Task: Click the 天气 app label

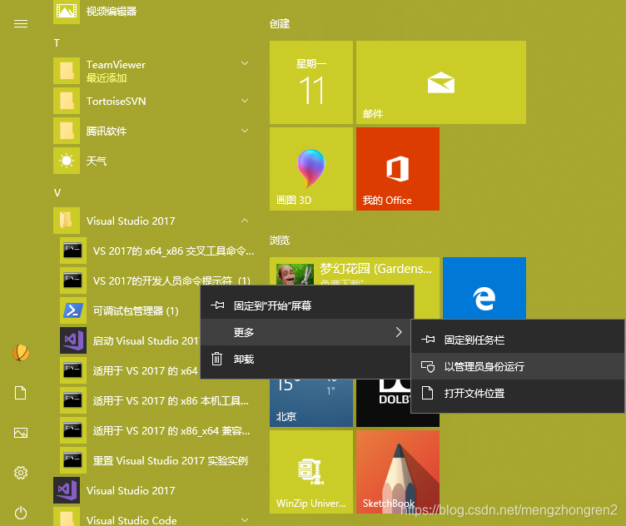Action: (97, 161)
